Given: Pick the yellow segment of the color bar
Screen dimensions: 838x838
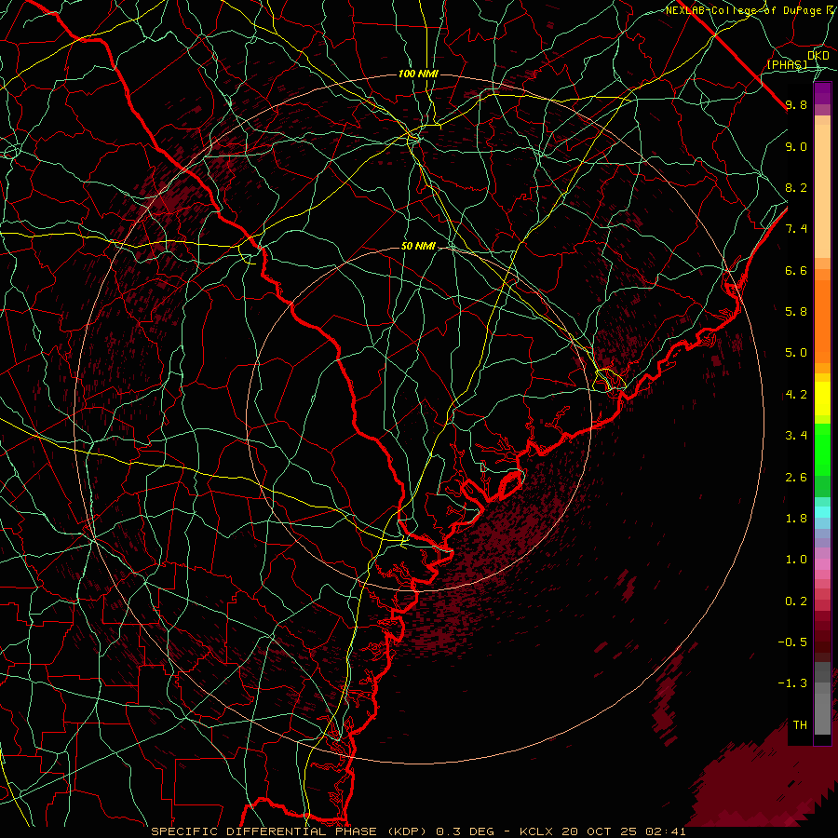Looking at the screenshot, I should pyautogui.click(x=822, y=399).
